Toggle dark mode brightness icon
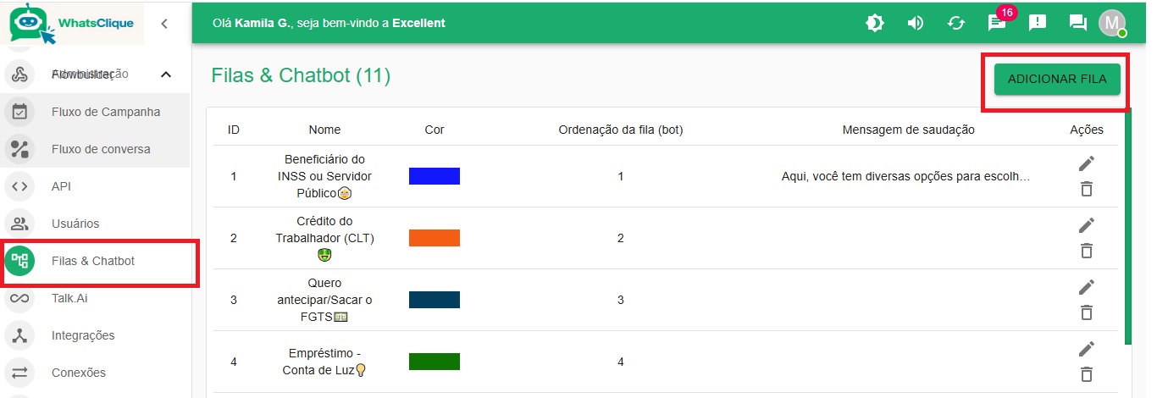This screenshot has width=1157, height=398. click(x=874, y=23)
